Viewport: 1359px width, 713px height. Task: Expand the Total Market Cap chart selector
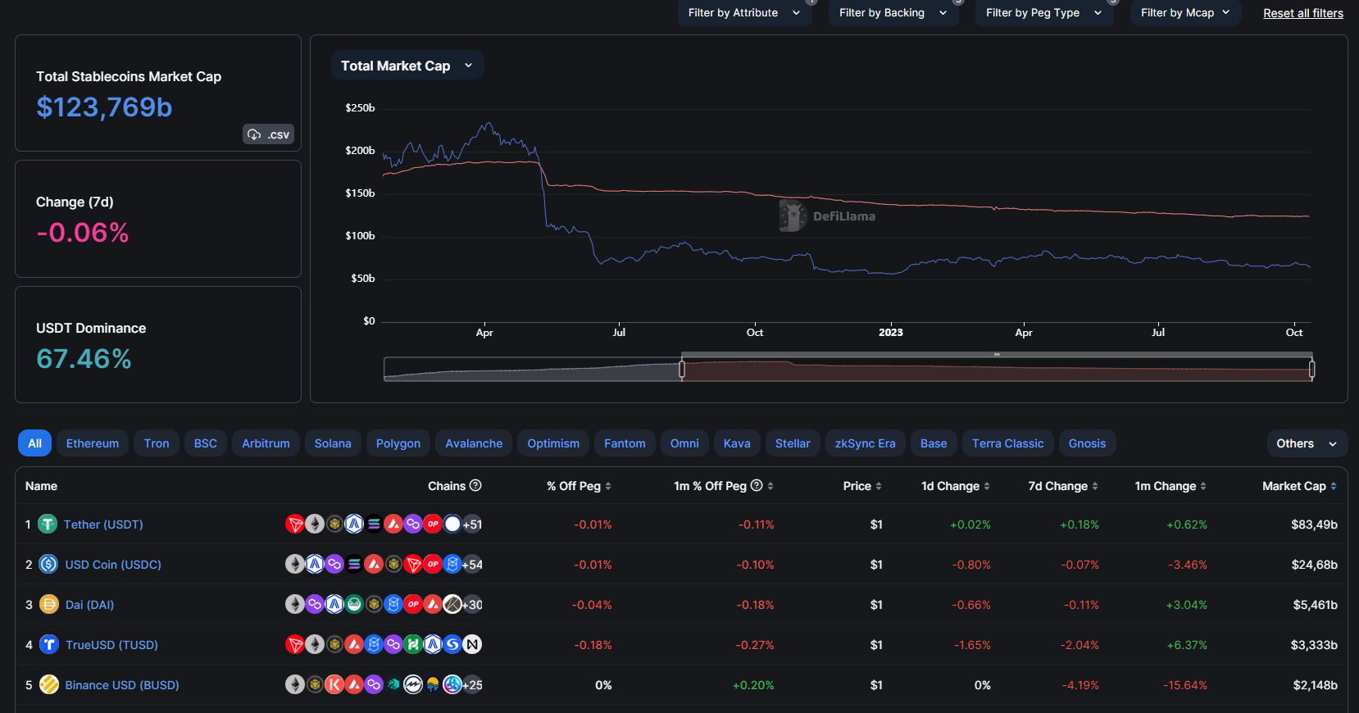coord(407,66)
